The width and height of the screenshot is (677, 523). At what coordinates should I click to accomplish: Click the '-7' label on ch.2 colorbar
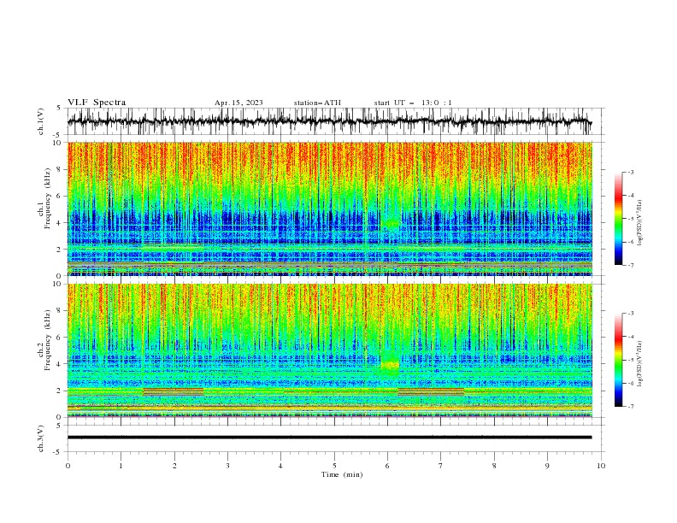tap(630, 407)
